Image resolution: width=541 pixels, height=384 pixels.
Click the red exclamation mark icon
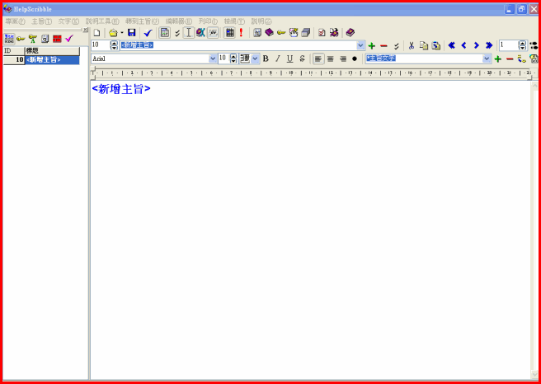[241, 33]
